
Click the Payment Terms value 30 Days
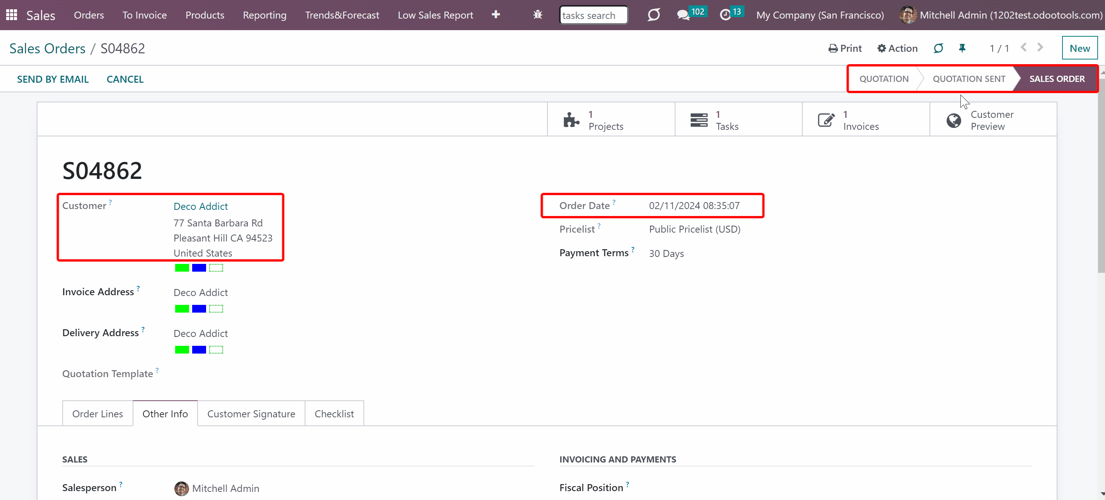[666, 253]
